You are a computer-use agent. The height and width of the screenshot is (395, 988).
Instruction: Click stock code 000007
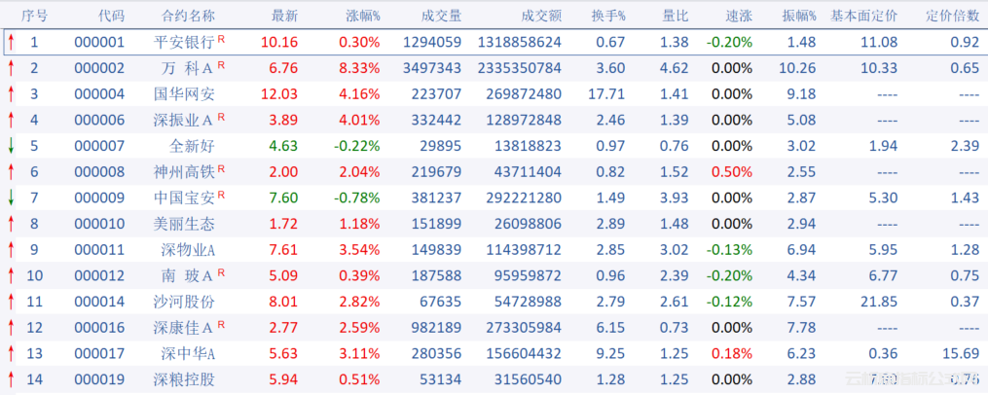pyautogui.click(x=99, y=146)
